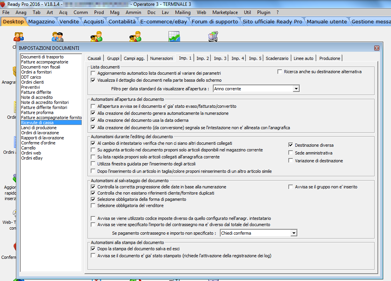Switch to the Vendite main tab
Screen dimensions: 391x281
click(x=69, y=22)
